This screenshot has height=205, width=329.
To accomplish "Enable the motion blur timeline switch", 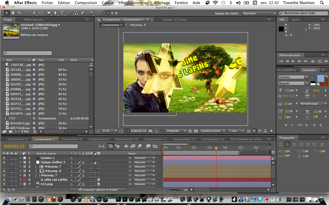I will coord(140,146).
